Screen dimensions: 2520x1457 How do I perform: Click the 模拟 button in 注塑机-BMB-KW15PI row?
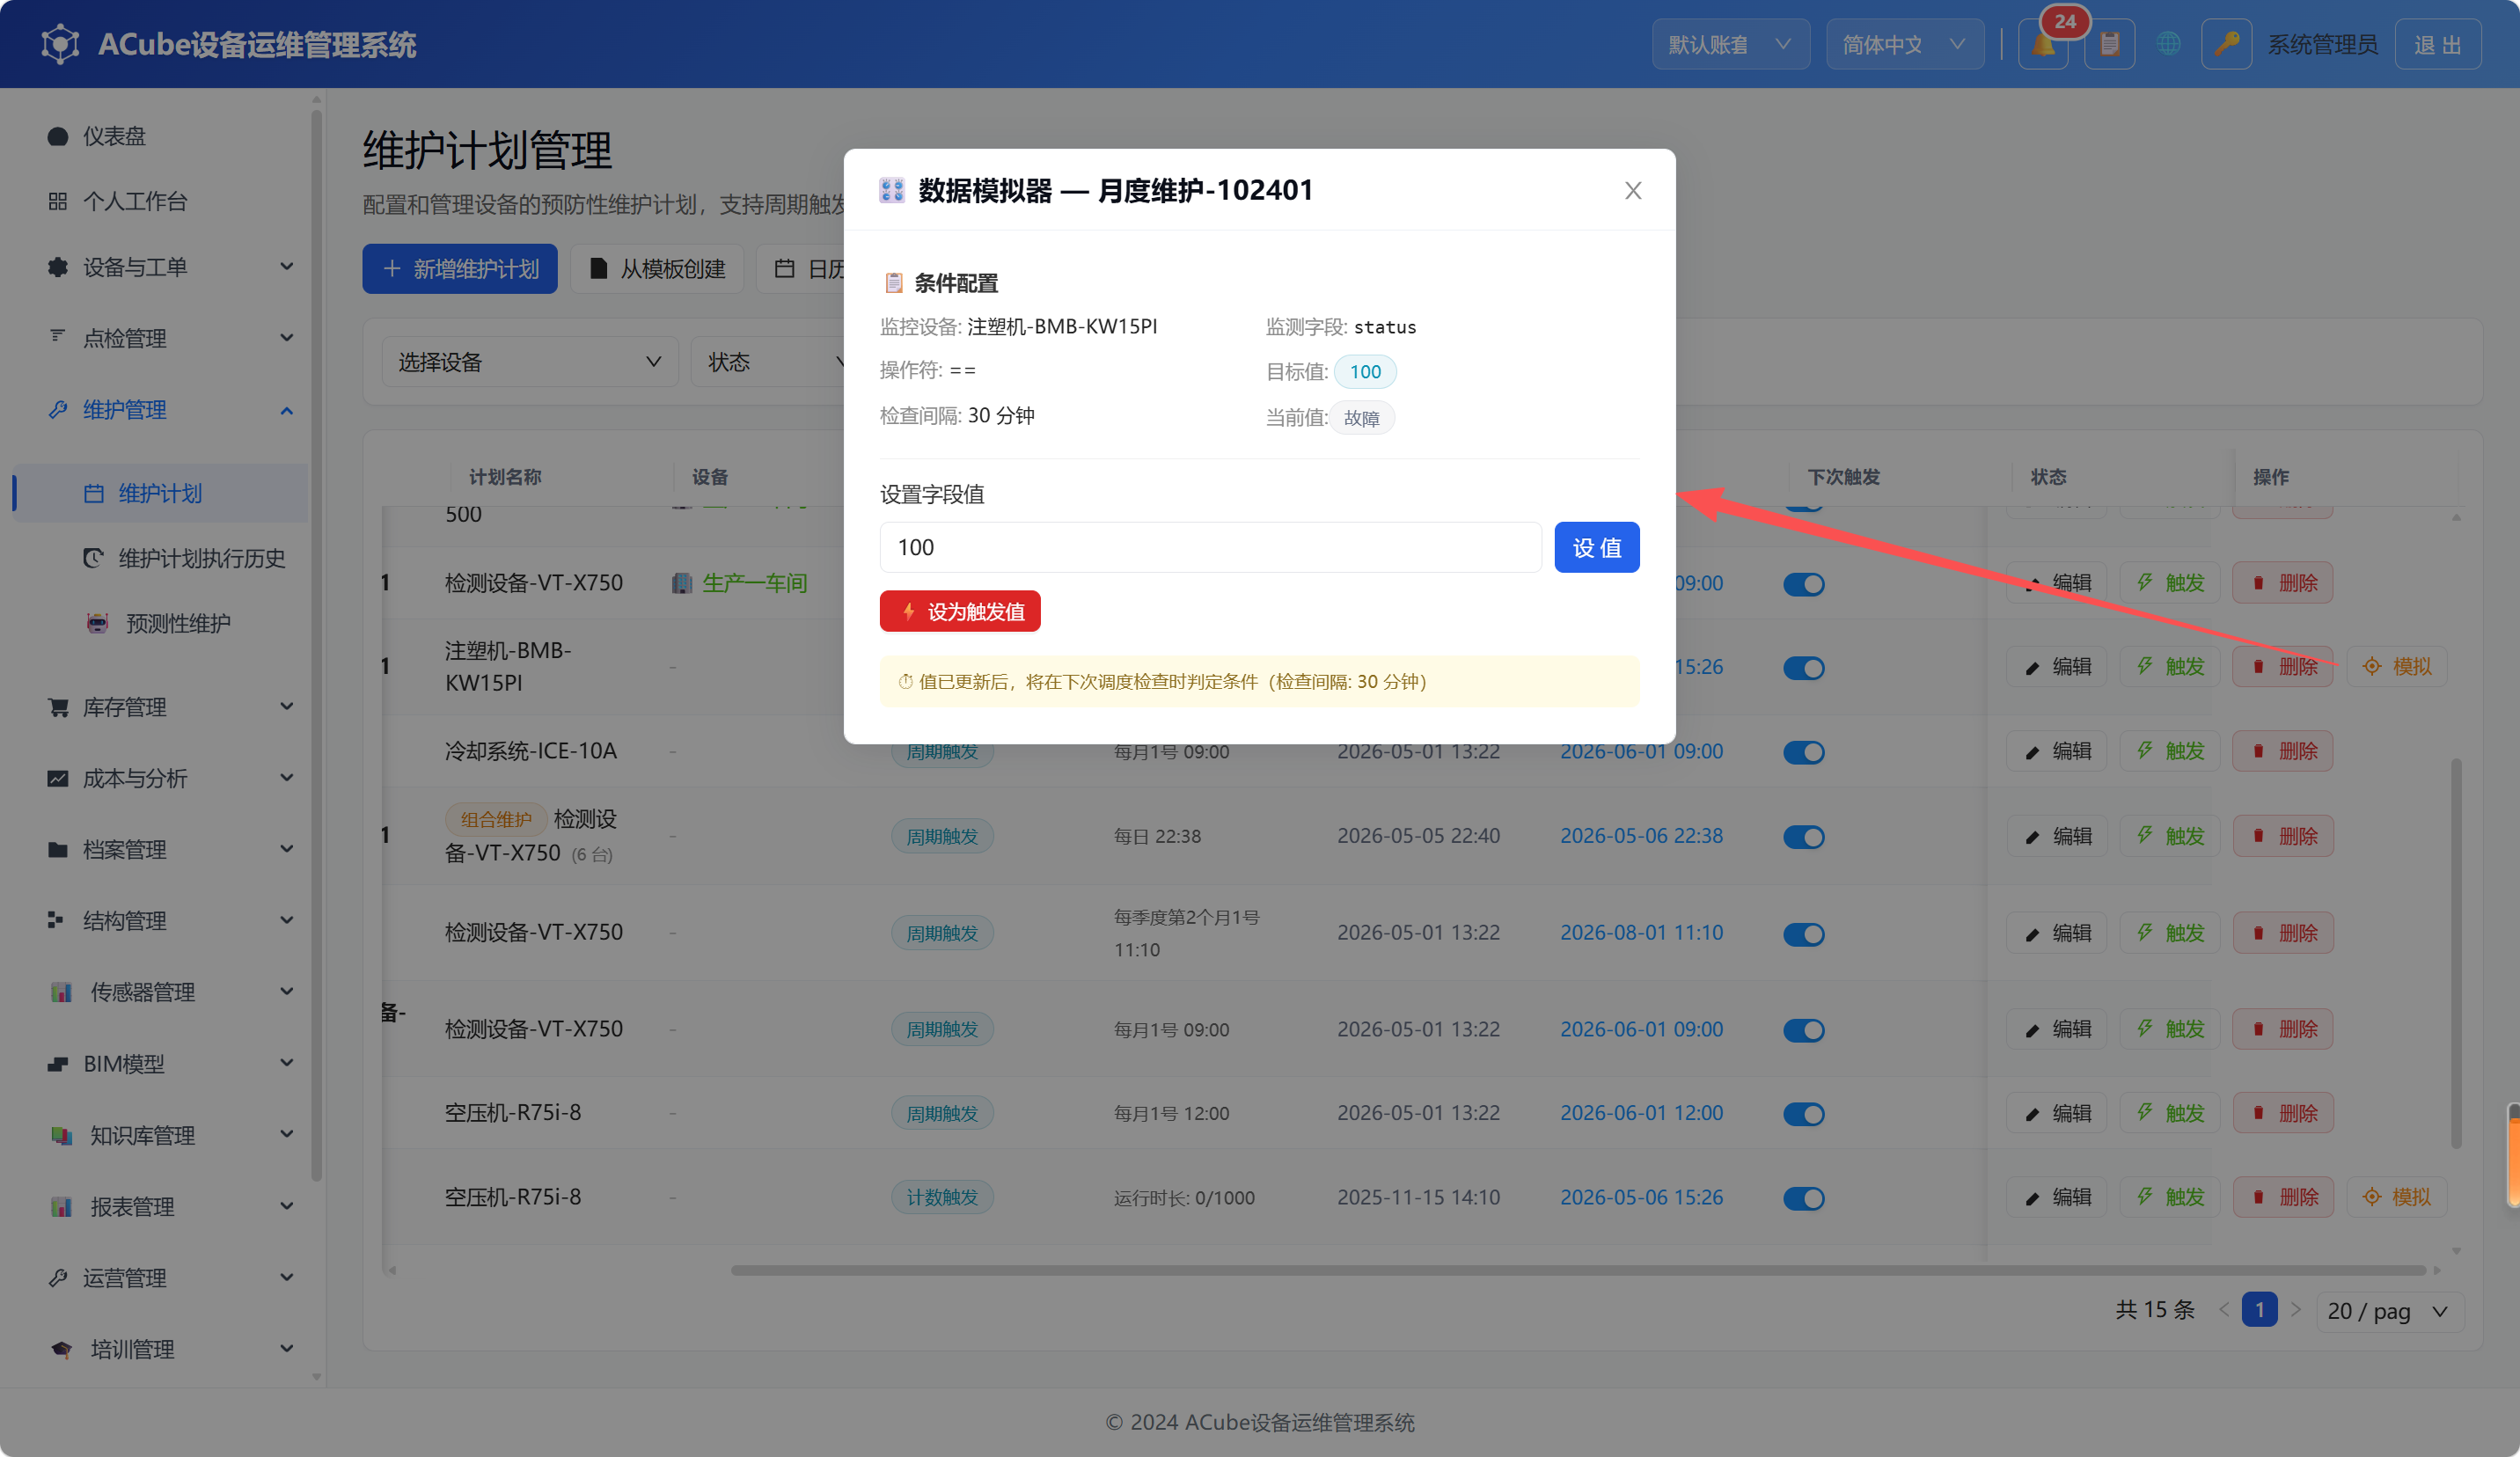[2397, 666]
